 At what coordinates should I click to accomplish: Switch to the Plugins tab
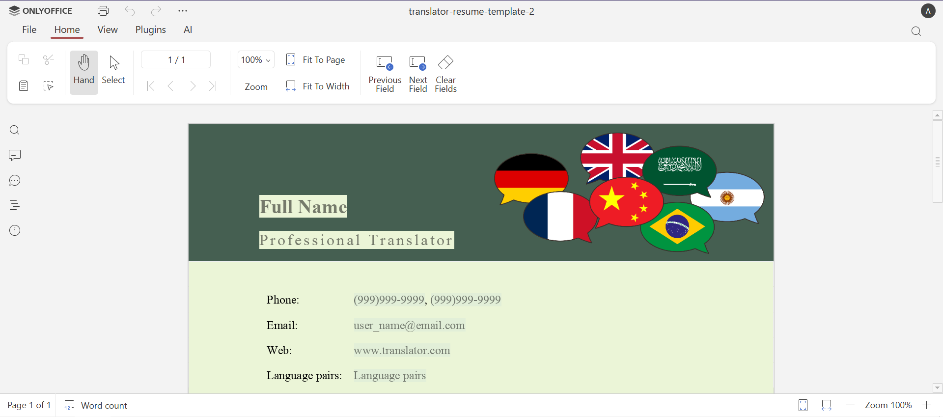(x=150, y=30)
